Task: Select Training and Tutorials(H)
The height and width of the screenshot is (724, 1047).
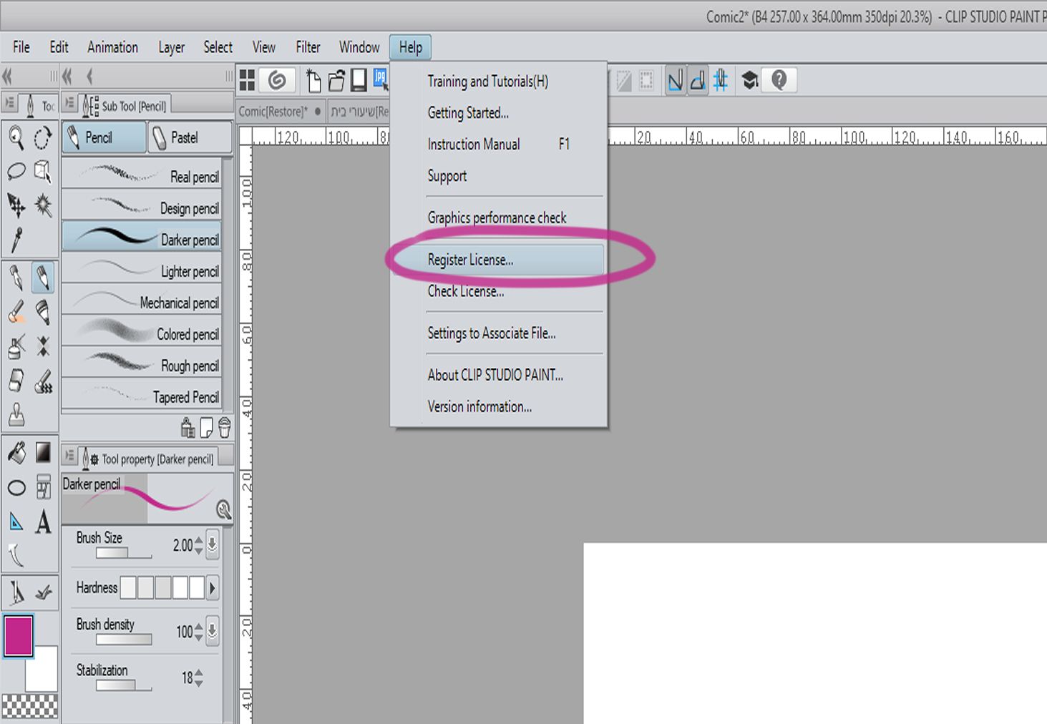Action: click(x=498, y=82)
